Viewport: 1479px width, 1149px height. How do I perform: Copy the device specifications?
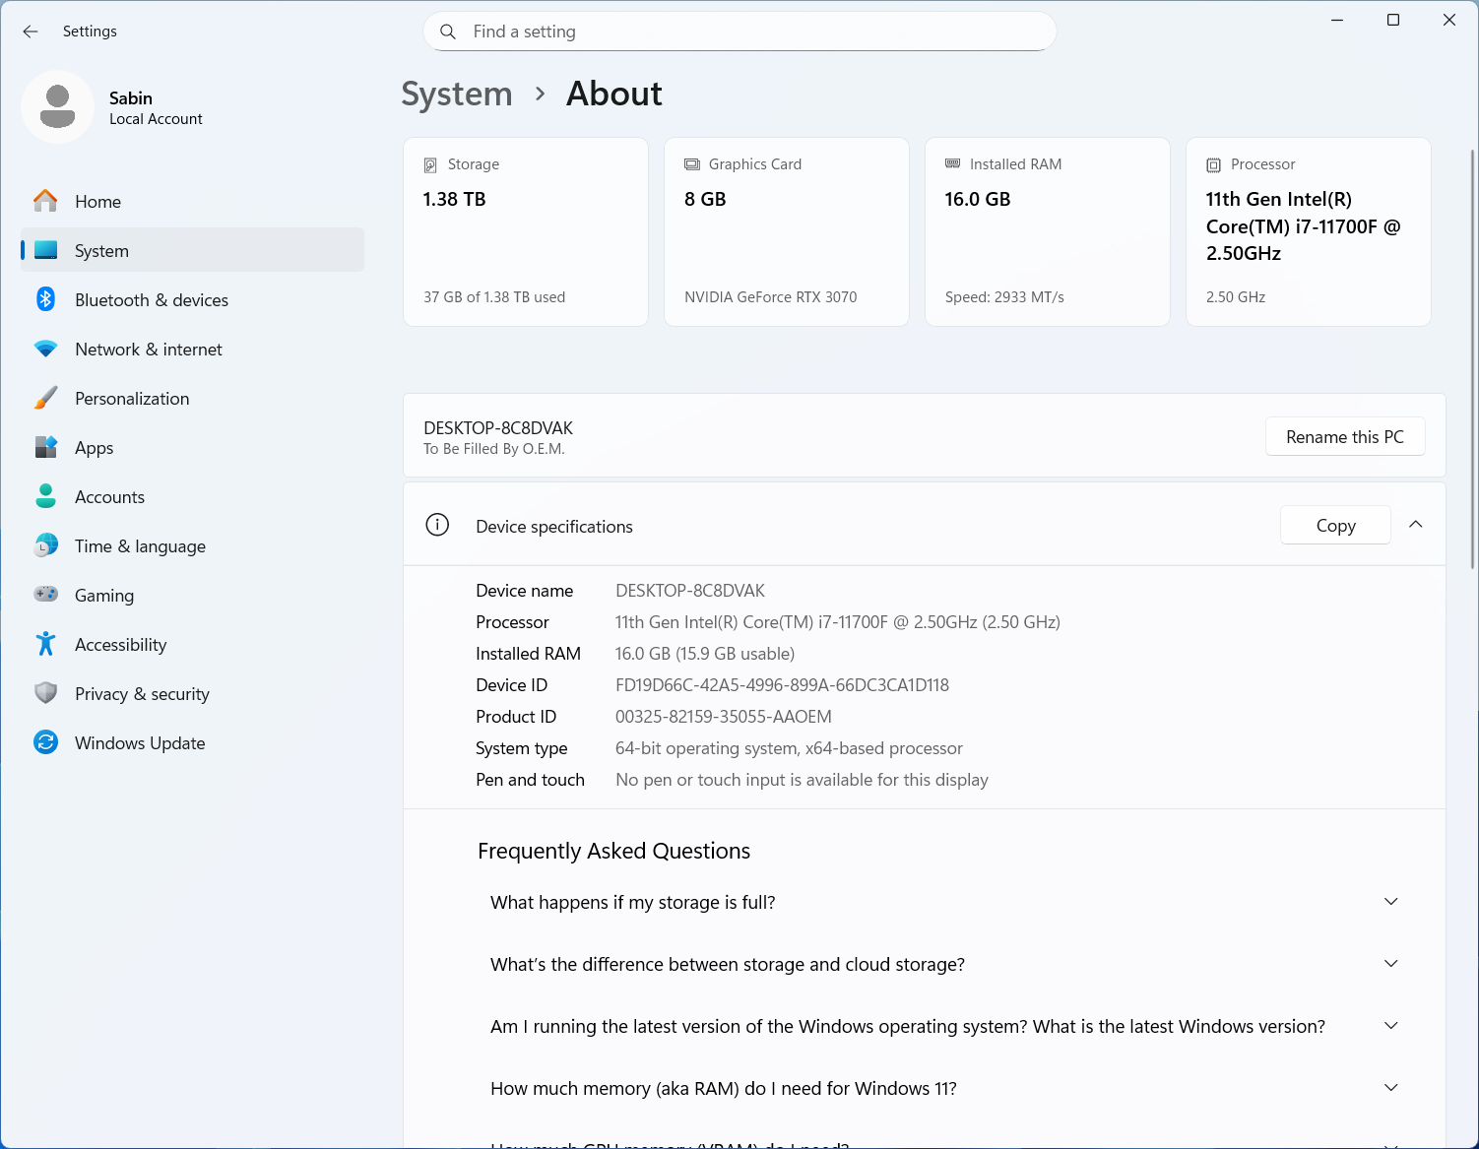(x=1334, y=526)
